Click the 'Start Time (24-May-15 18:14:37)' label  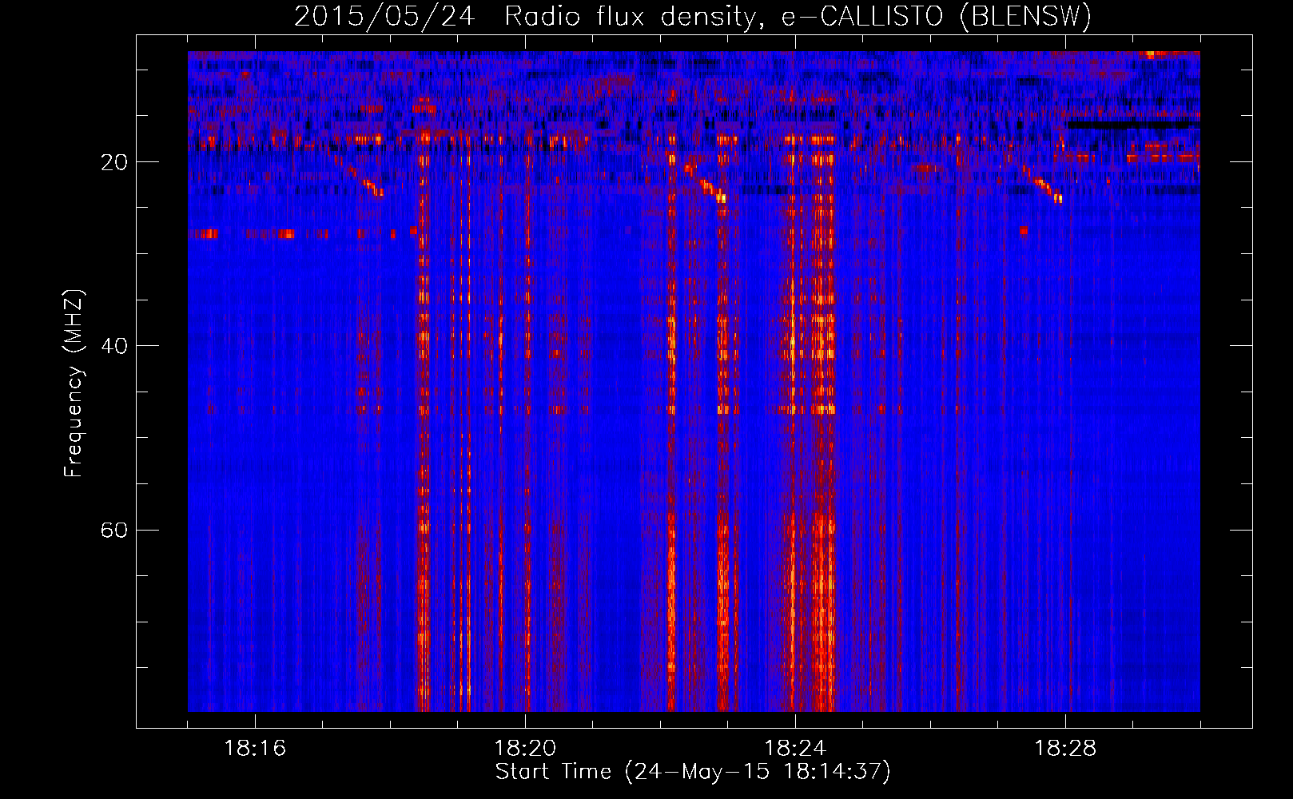[693, 772]
